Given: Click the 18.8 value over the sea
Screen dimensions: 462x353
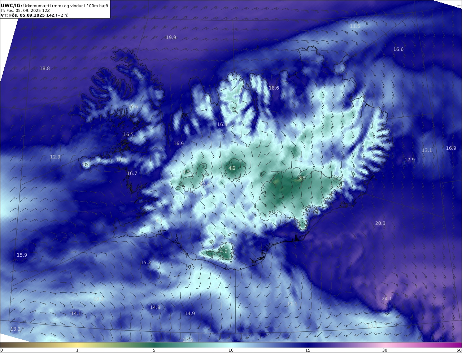Looking at the screenshot, I should [x=45, y=68].
